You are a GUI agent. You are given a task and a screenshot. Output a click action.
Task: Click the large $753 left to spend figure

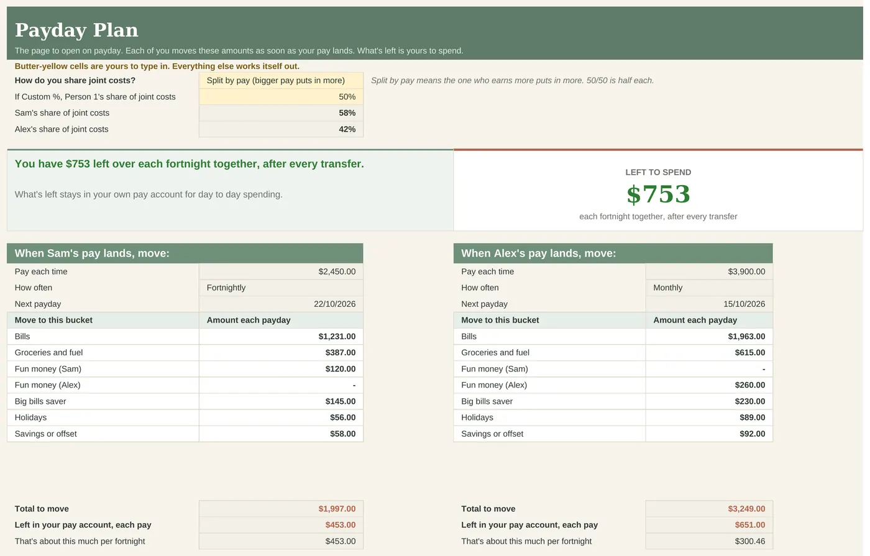pyautogui.click(x=658, y=194)
